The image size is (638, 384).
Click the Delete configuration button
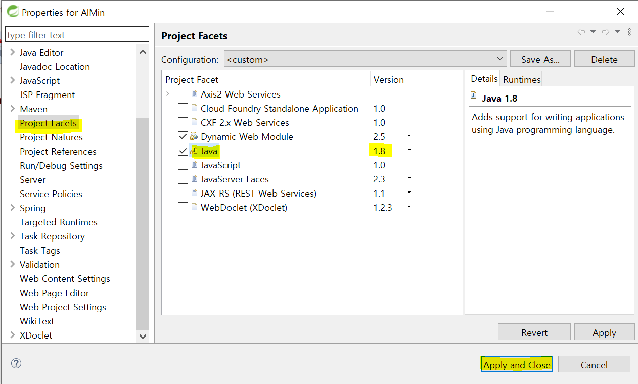604,59
